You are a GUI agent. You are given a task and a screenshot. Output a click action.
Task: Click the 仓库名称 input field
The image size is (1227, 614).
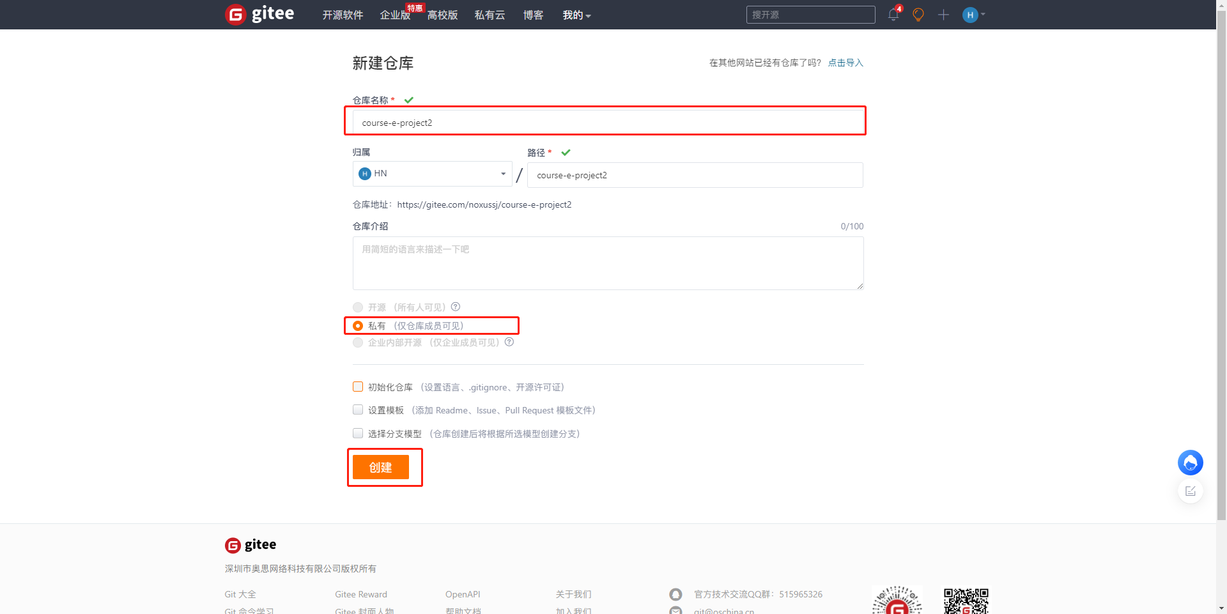608,123
